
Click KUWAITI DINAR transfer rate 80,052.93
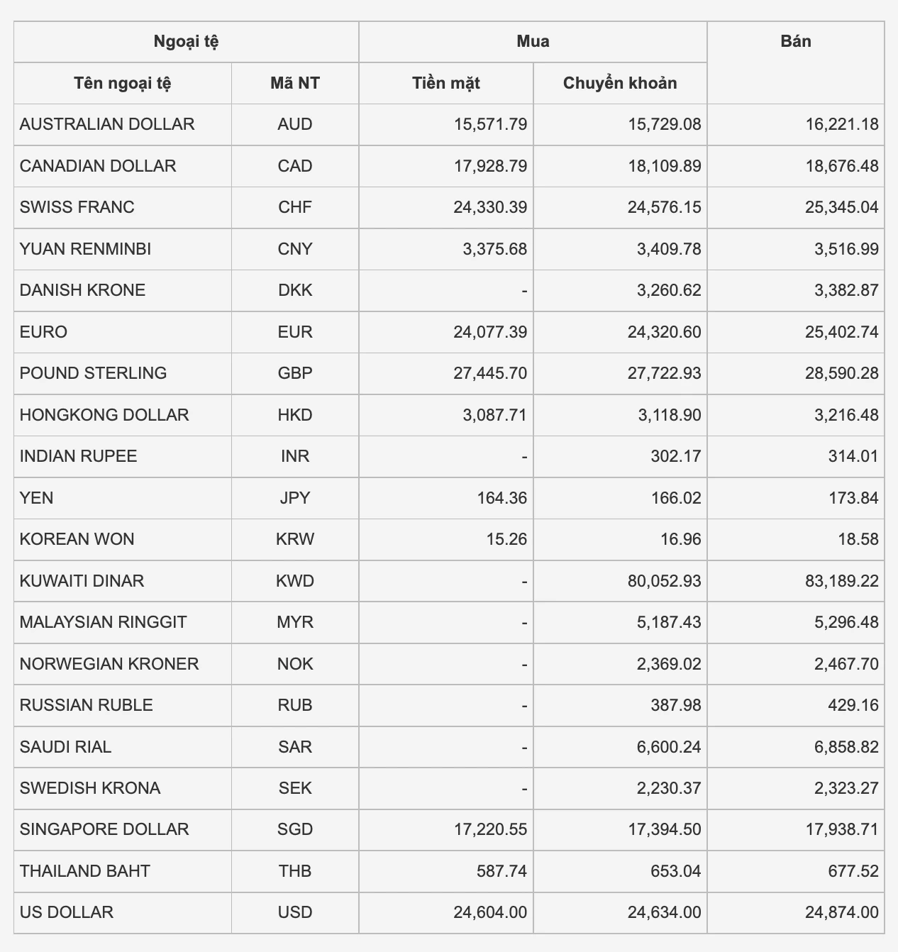[663, 581]
